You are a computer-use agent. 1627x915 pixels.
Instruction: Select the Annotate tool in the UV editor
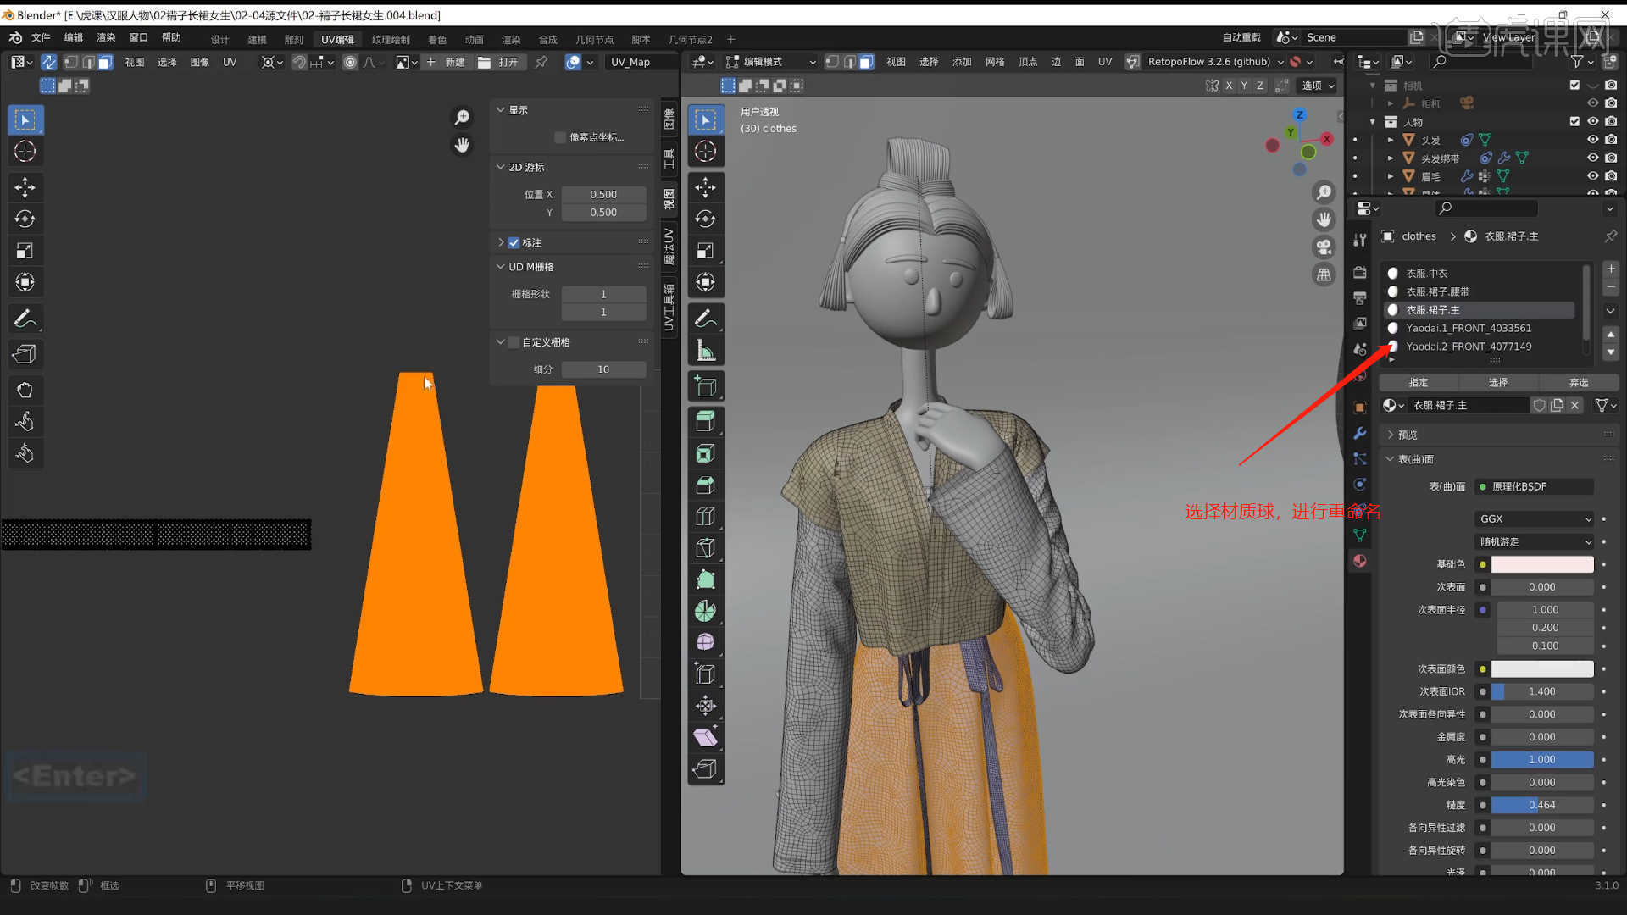click(25, 319)
